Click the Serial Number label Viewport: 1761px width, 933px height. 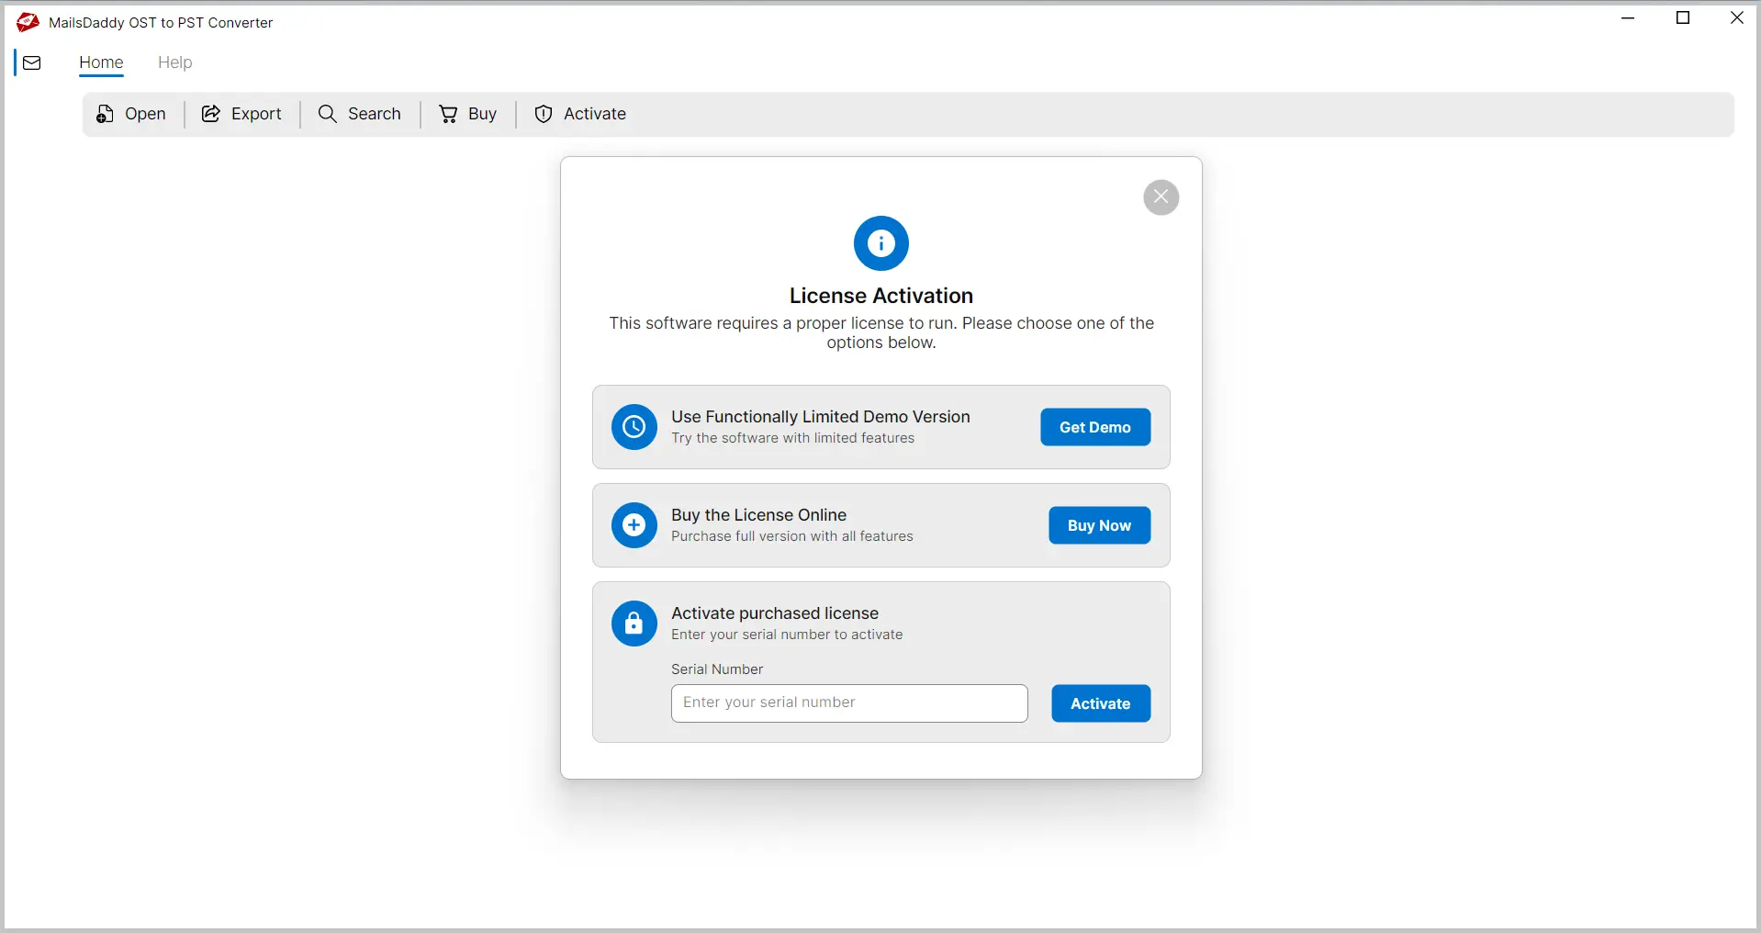[717, 669]
